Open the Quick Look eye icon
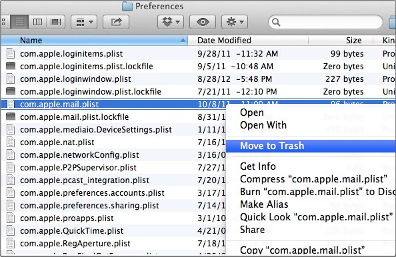The width and height of the screenshot is (396, 257). [203, 22]
